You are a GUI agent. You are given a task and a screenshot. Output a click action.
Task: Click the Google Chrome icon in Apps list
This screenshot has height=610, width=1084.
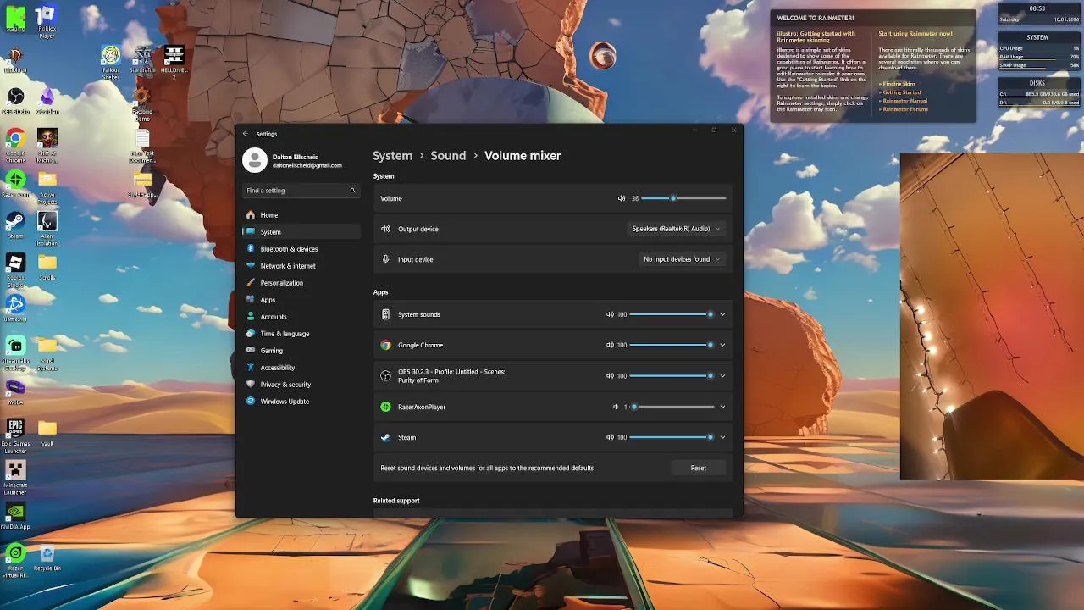point(385,345)
